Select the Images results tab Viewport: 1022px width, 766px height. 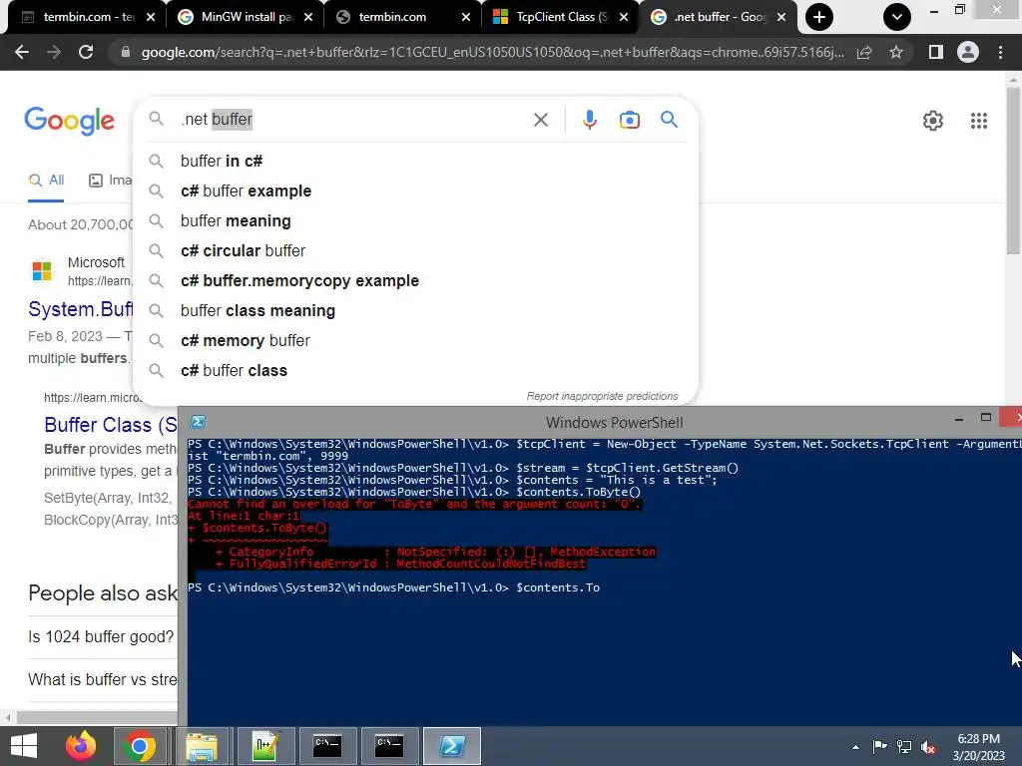[110, 181]
